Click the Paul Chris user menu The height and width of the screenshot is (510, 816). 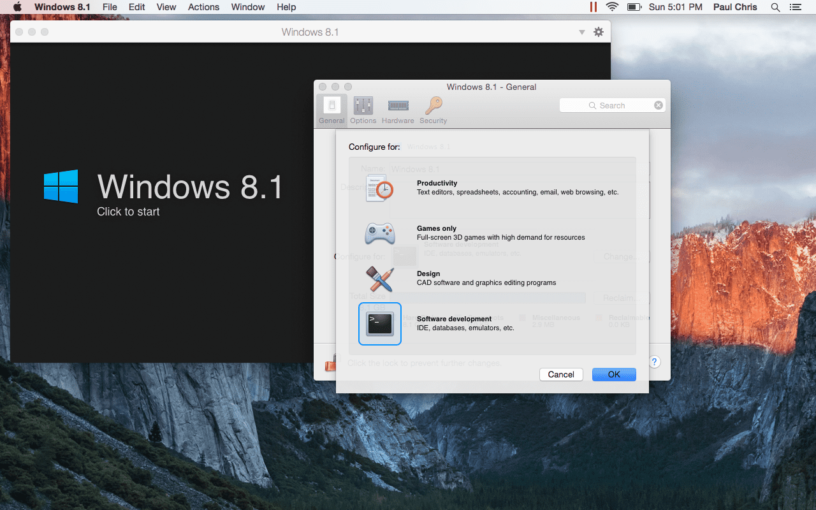(736, 7)
